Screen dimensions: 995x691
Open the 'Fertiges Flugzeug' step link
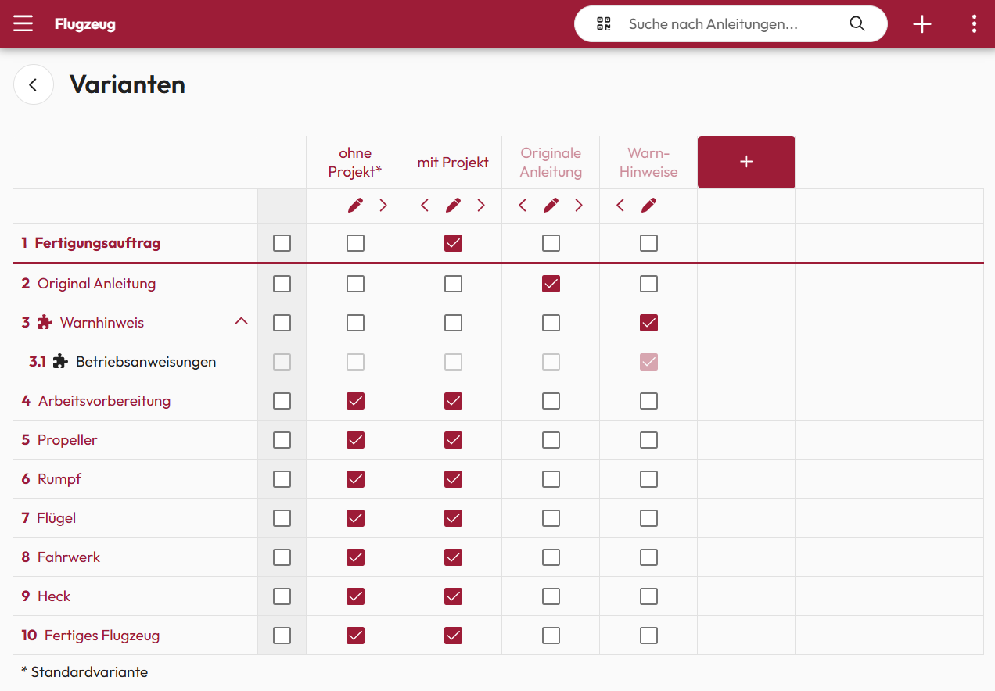pyautogui.click(x=102, y=636)
